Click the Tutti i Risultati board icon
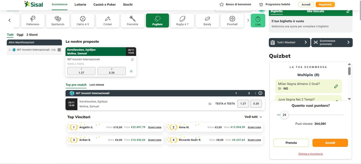 pyautogui.click(x=273, y=42)
